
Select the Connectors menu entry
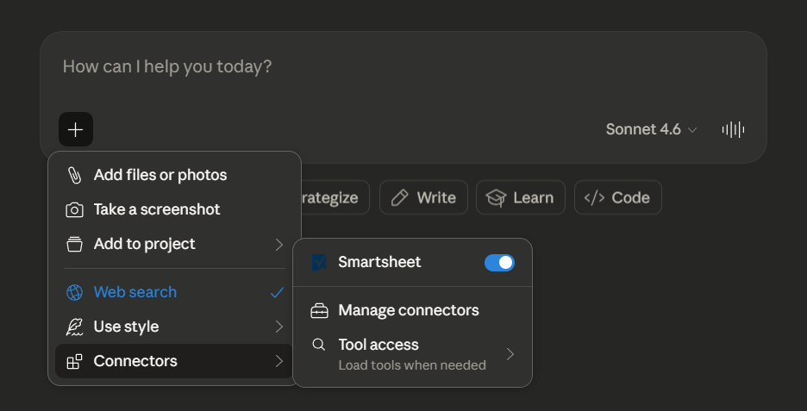click(135, 361)
